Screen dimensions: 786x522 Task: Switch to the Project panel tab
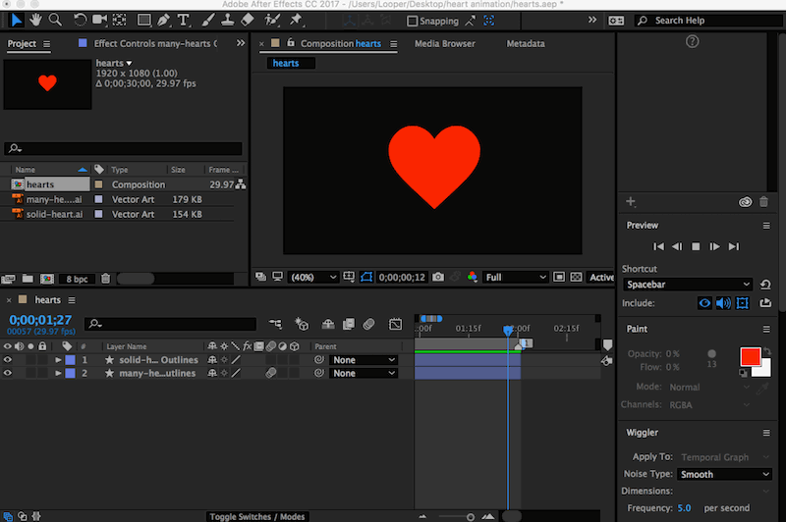point(22,43)
